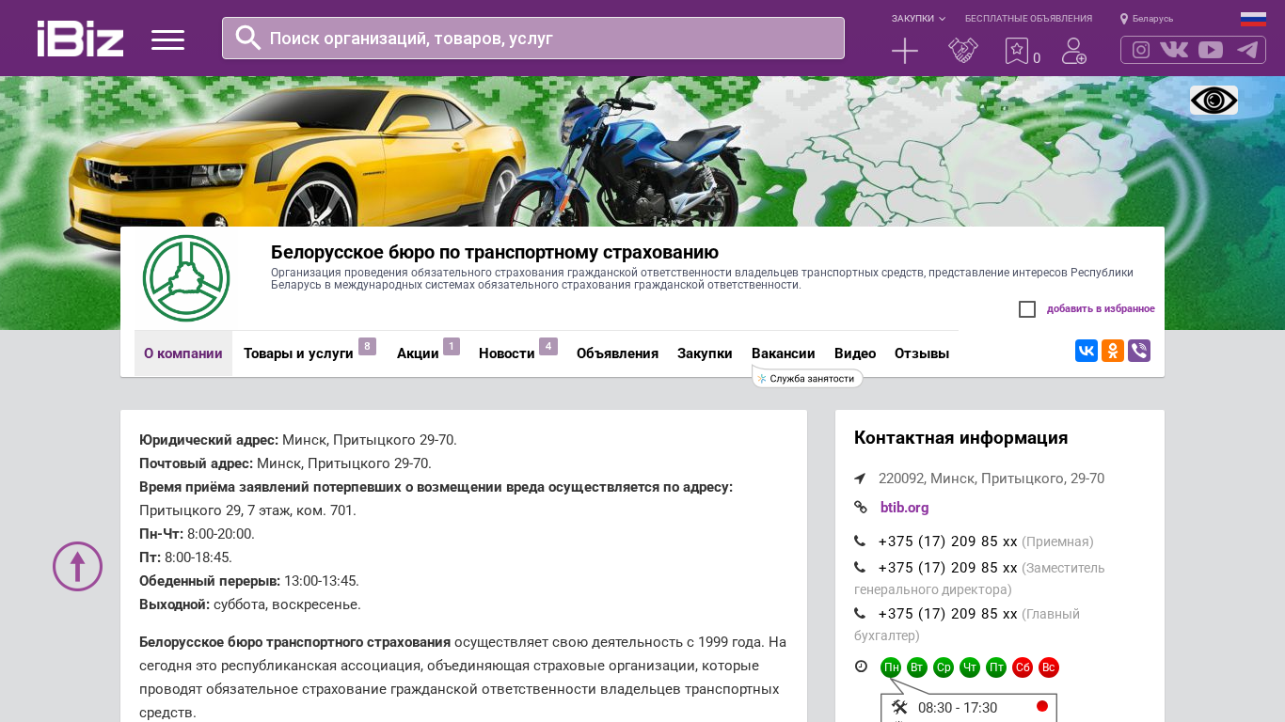Open the Instagram page icon
The width and height of the screenshot is (1285, 722).
click(x=1141, y=50)
